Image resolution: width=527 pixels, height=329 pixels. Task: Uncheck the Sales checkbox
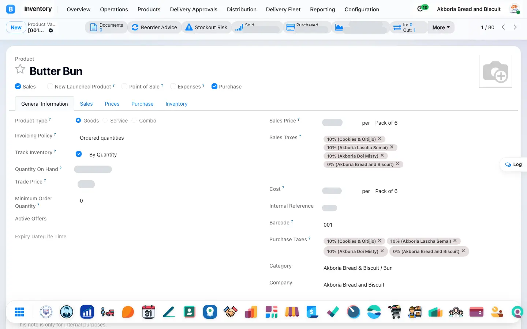(x=18, y=86)
